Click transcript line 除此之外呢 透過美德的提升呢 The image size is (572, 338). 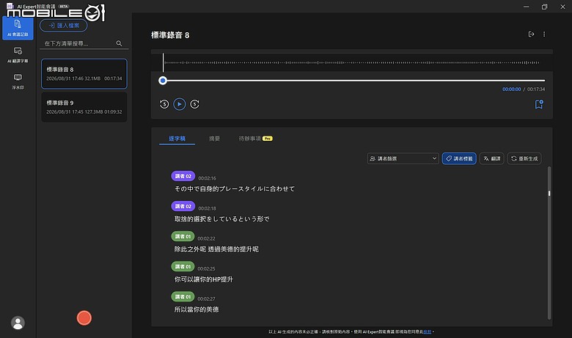click(216, 249)
